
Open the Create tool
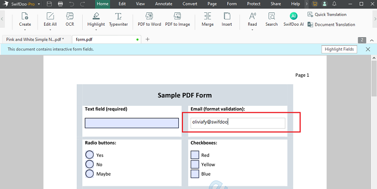click(25, 19)
